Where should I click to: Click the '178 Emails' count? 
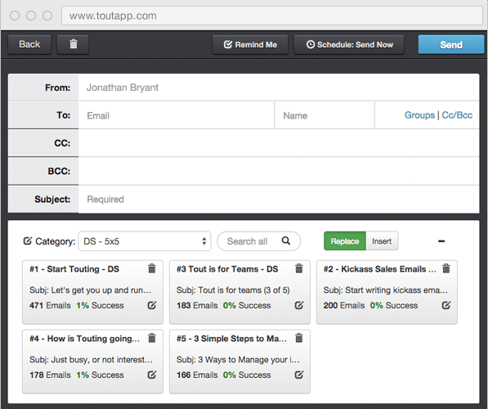click(50, 375)
